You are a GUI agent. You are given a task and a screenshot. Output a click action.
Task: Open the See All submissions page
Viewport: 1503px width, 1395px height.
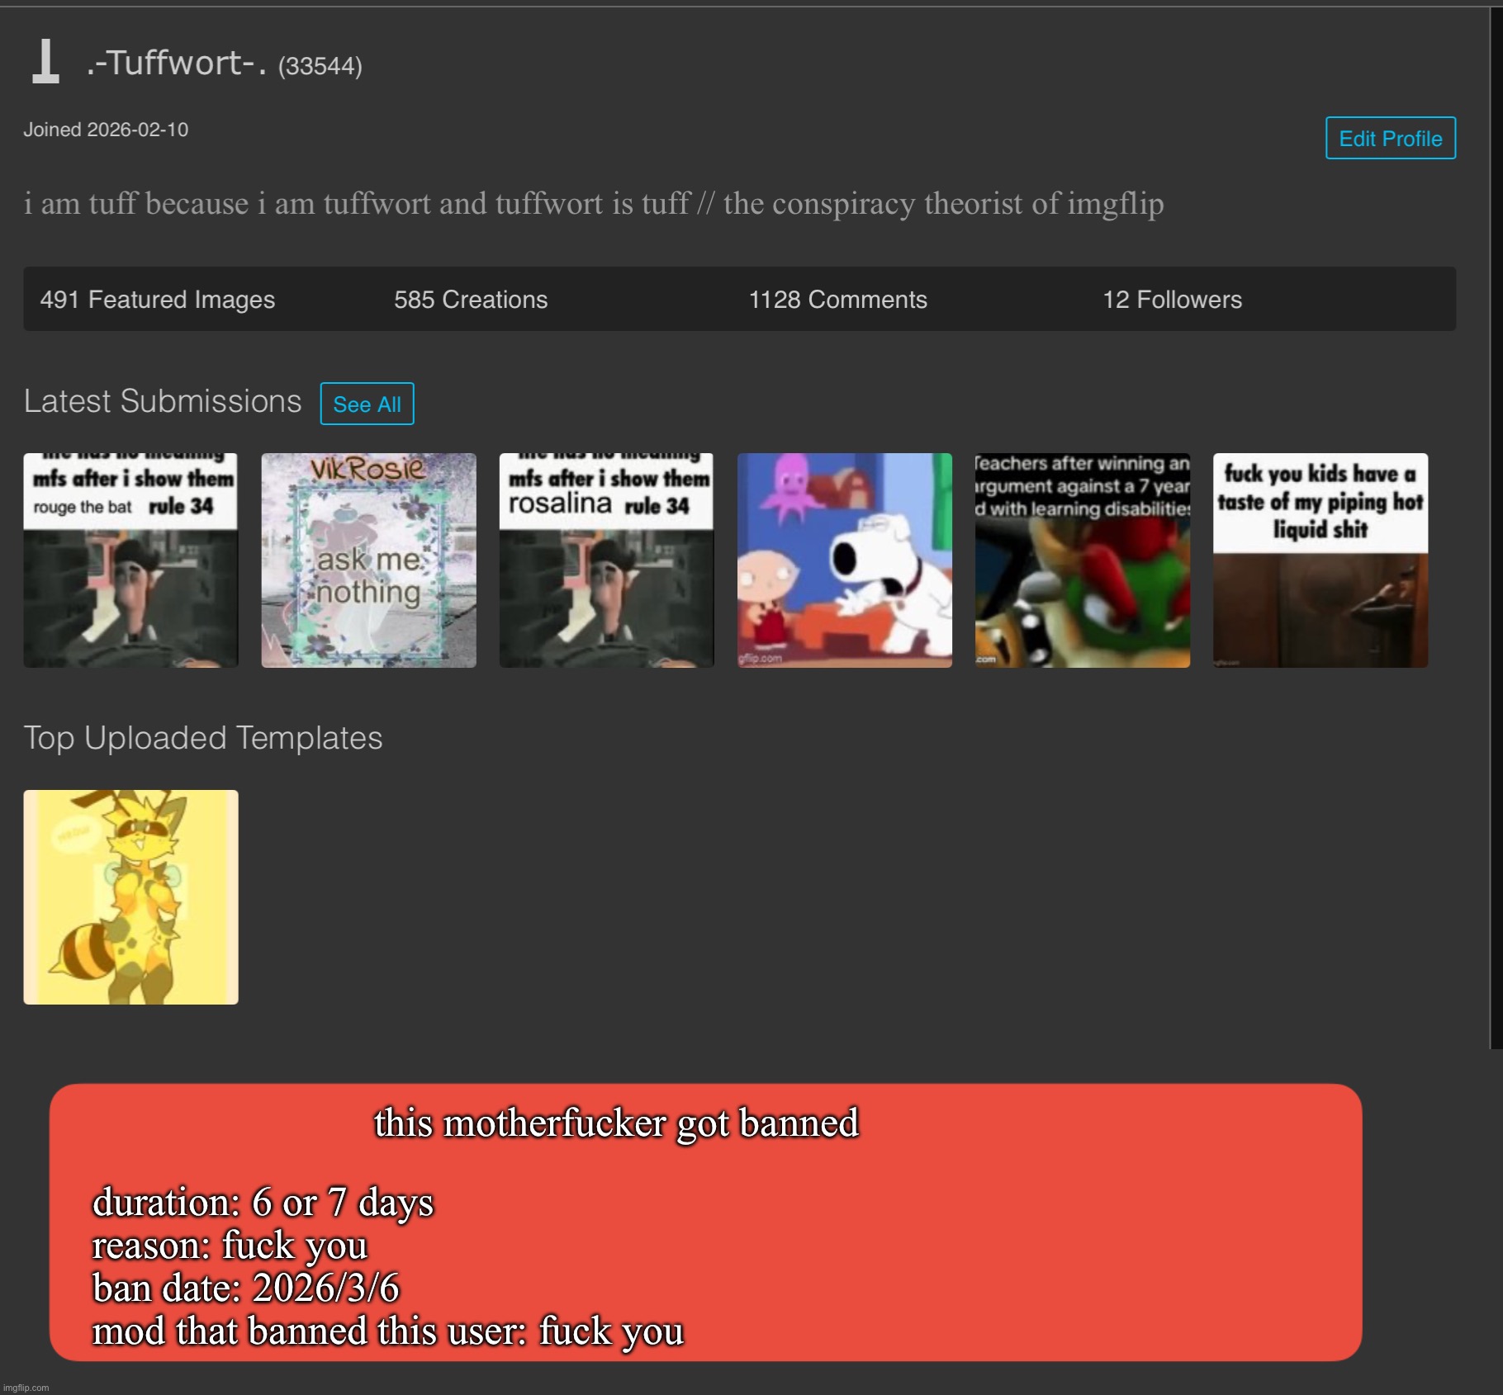[367, 404]
